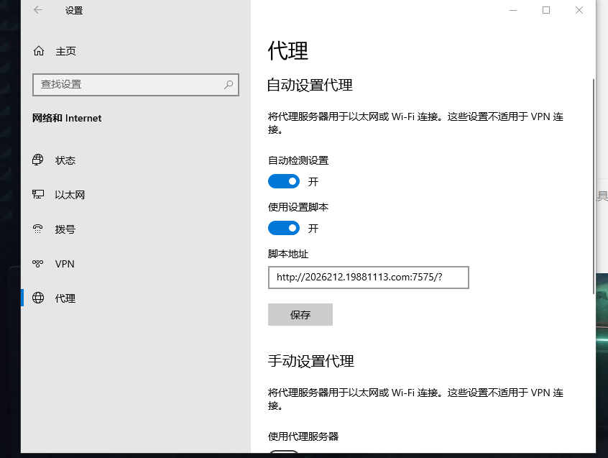The width and height of the screenshot is (608, 458).
Task: Turn off 自动检测设置 toggle
Action: (284, 181)
